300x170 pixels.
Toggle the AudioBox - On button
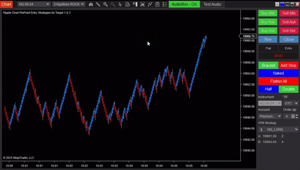(184, 4)
